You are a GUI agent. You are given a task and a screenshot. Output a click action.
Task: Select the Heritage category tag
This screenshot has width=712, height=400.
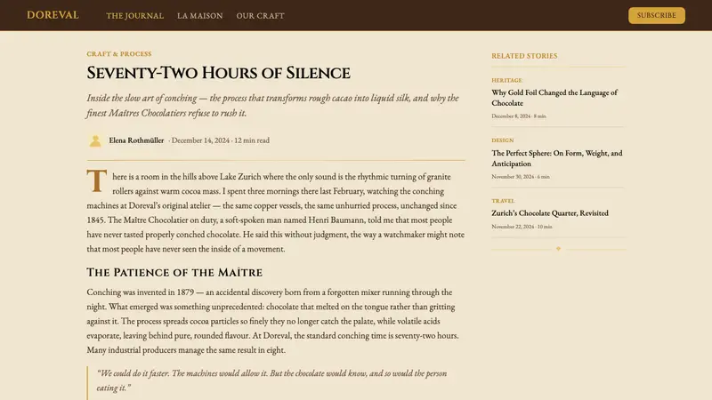coord(506,80)
